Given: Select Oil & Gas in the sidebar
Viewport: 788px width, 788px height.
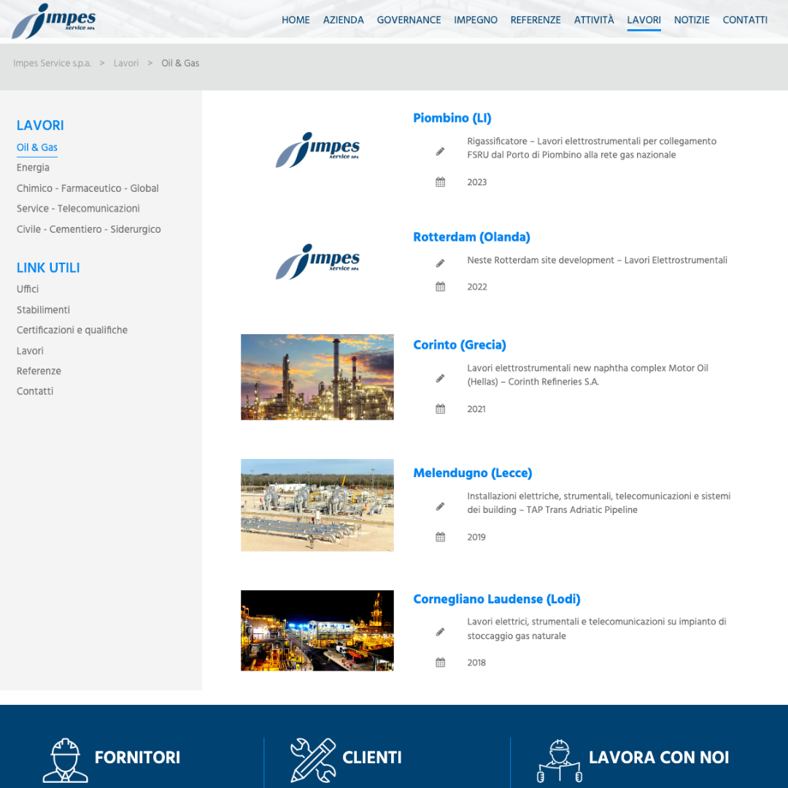Looking at the screenshot, I should coord(37,147).
